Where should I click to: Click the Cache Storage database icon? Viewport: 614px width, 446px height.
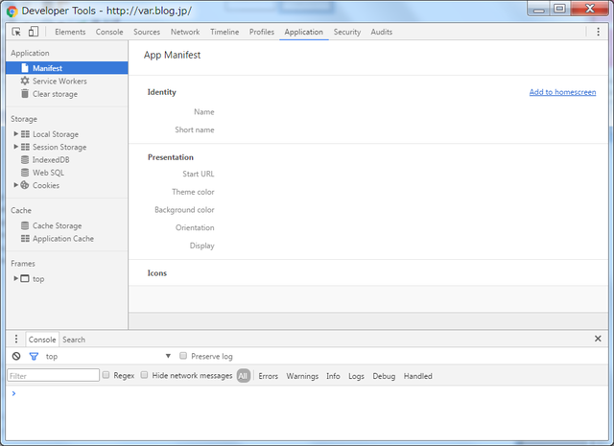25,225
